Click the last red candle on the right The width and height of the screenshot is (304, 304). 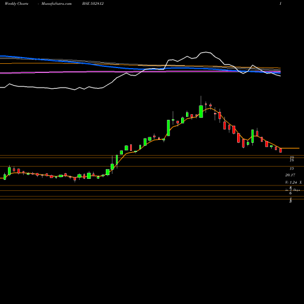[281, 150]
